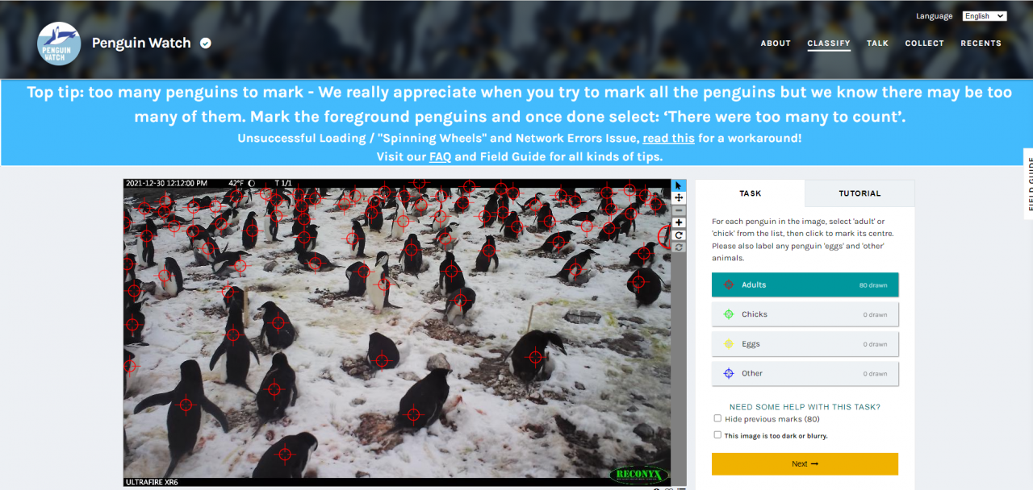Open the Collect page

pyautogui.click(x=924, y=44)
